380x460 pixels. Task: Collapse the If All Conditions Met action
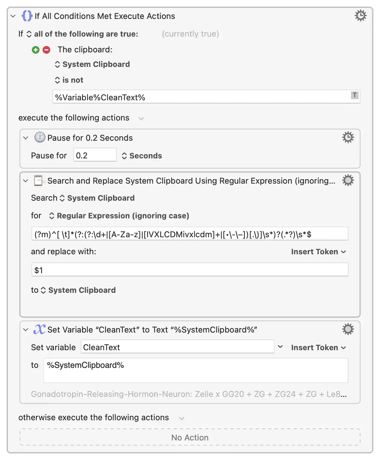[13, 16]
